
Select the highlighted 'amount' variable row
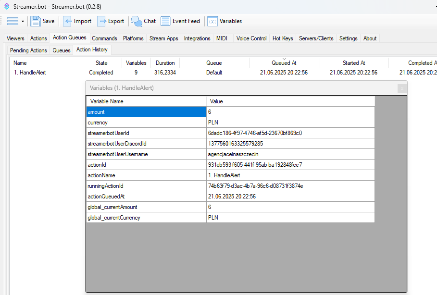pos(146,112)
